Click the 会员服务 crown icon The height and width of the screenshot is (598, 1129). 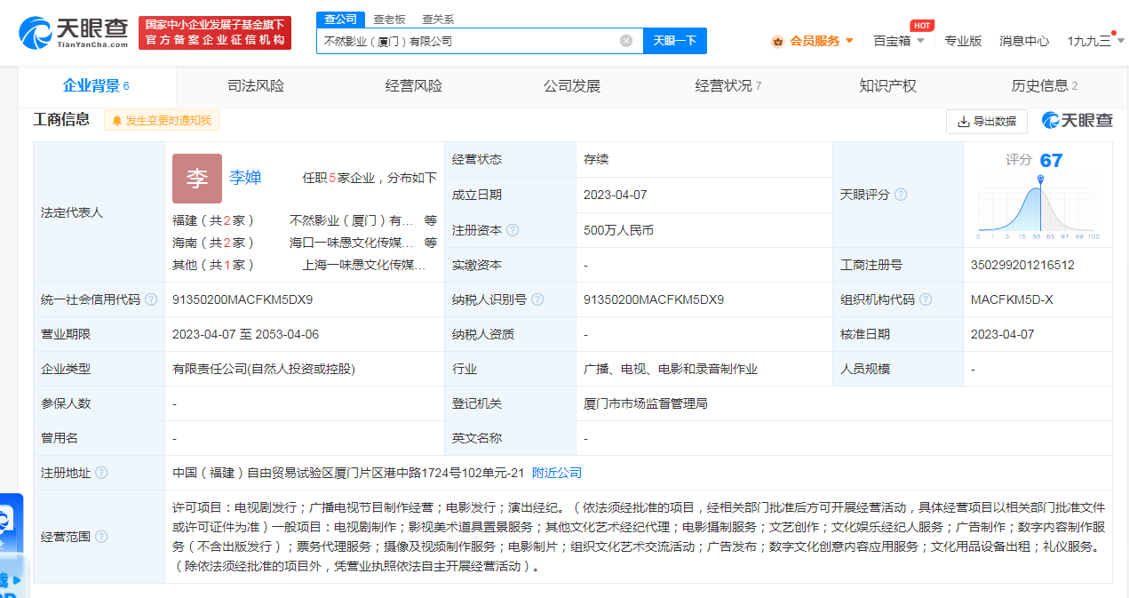point(778,41)
